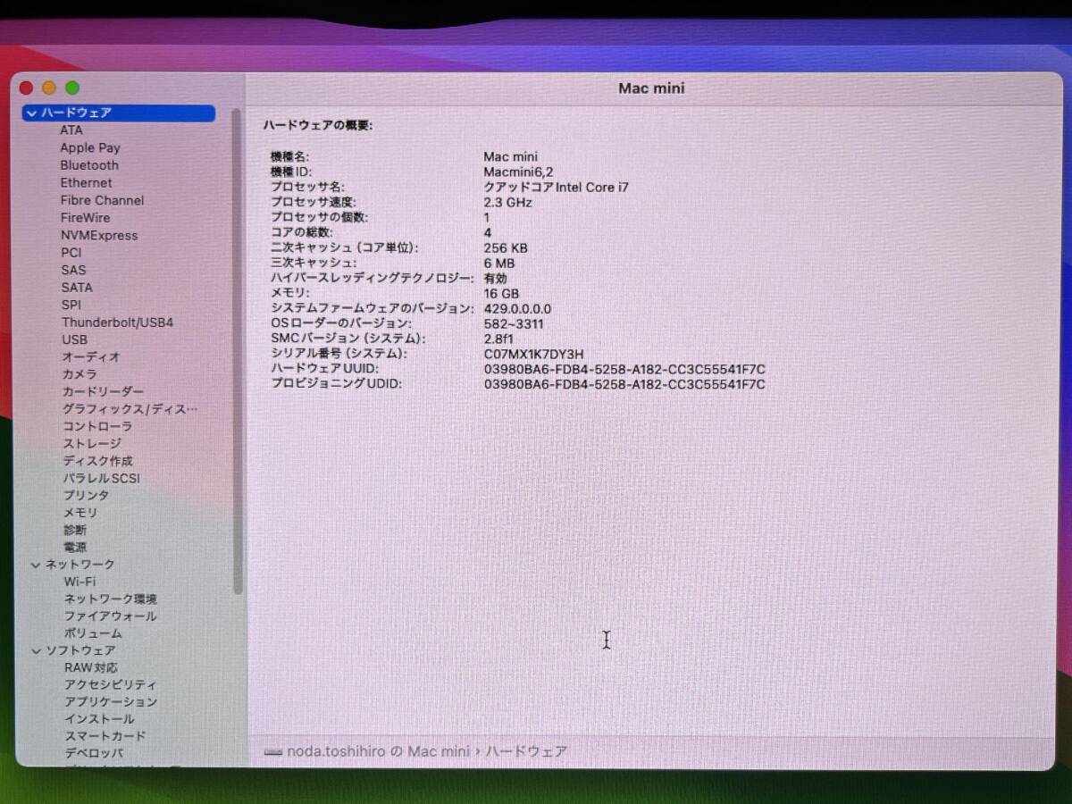Screen dimensions: 1072x804
Task: Click the computer icon in path bar
Action: coord(273,752)
